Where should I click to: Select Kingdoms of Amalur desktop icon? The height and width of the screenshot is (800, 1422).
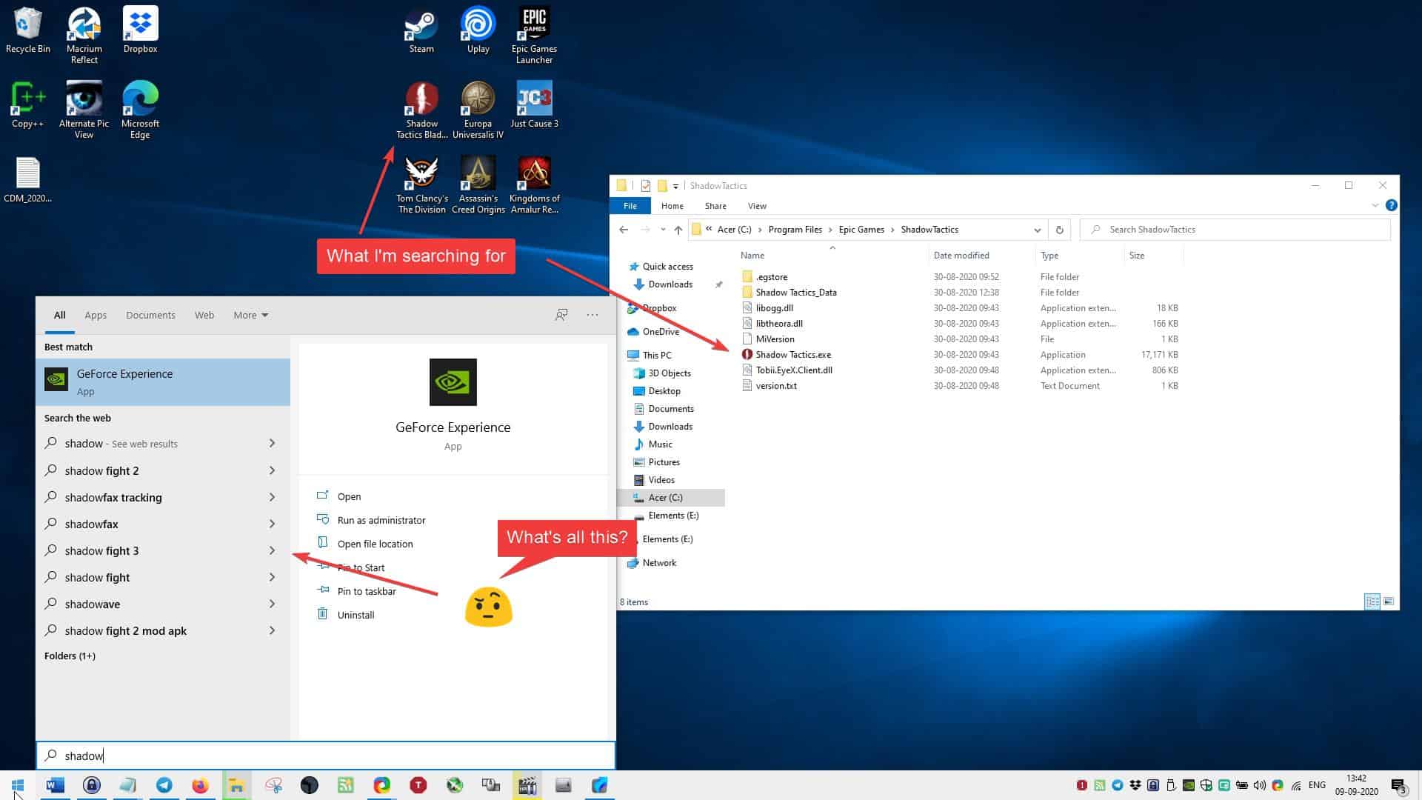coord(534,184)
